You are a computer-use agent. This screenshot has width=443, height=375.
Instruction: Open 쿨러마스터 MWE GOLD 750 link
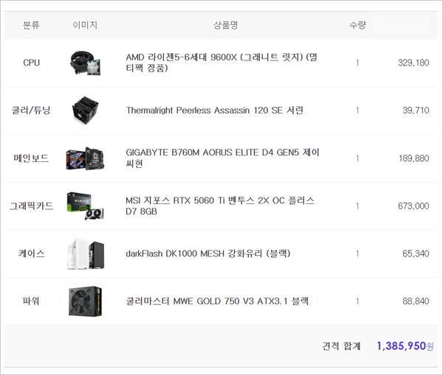(x=217, y=301)
